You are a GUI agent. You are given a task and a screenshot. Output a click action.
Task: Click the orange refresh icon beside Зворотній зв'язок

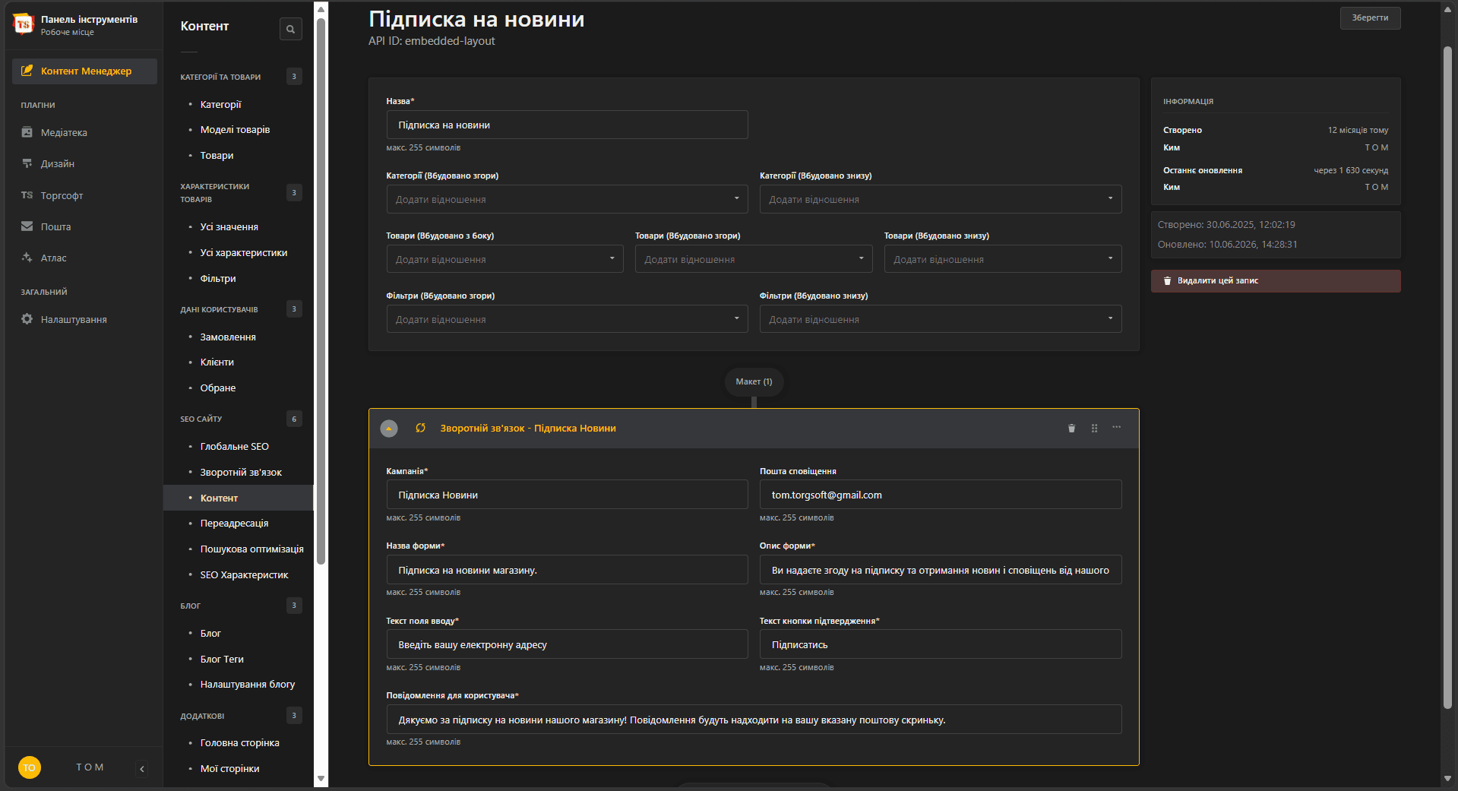coord(420,428)
